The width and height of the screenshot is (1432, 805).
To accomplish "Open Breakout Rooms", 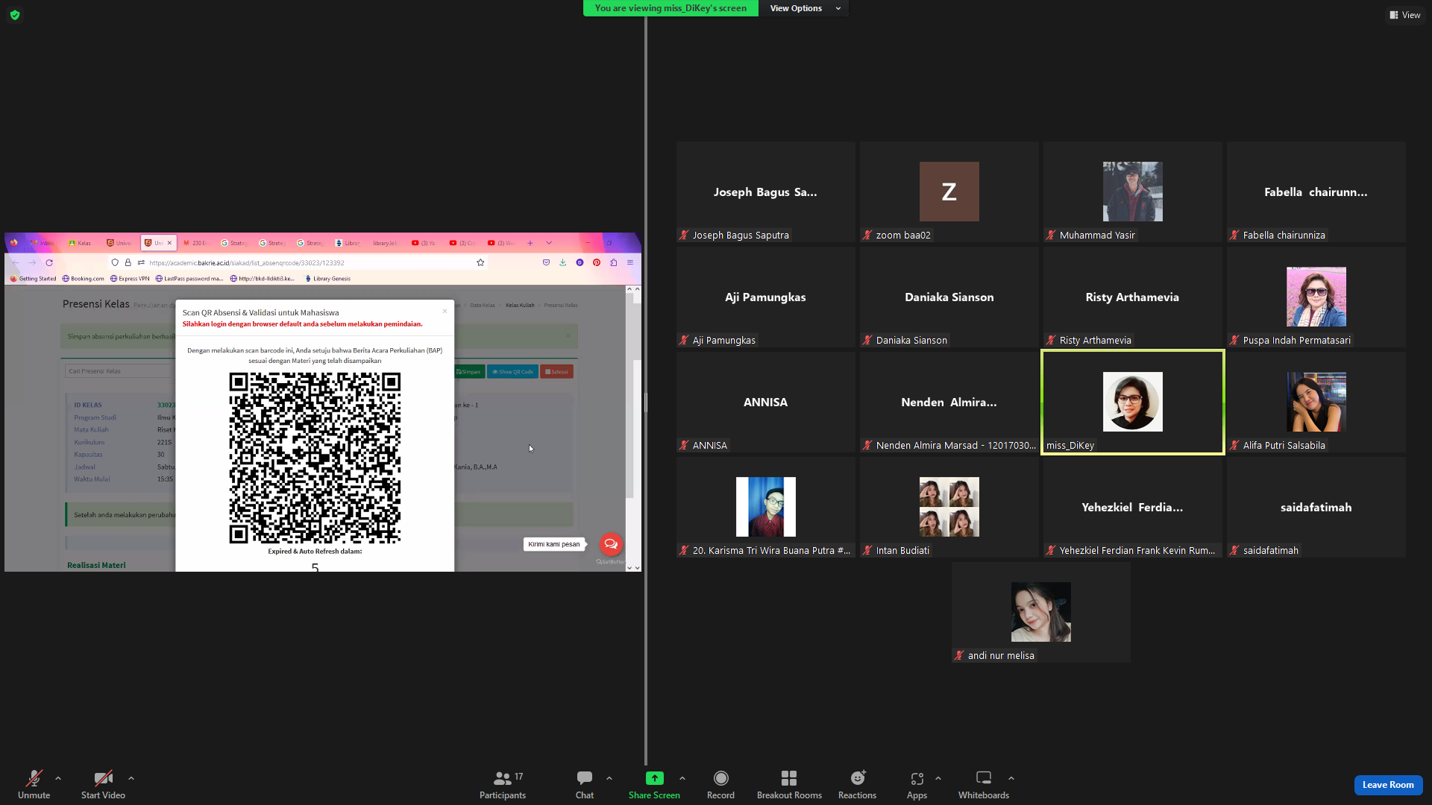I will pos(789,784).
